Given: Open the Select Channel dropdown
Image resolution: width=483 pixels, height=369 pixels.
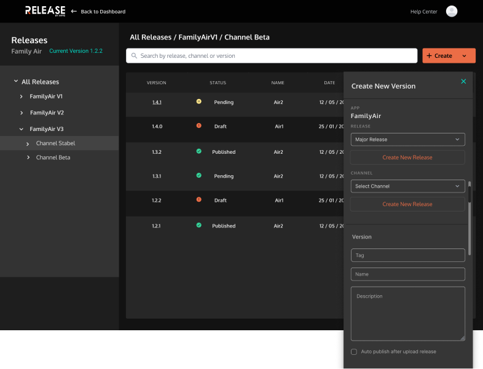Looking at the screenshot, I should click(407, 186).
